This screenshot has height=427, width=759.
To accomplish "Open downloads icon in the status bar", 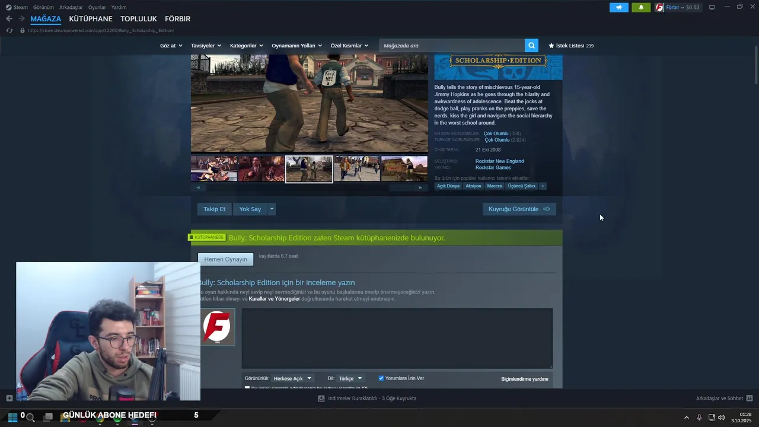I will (321, 399).
